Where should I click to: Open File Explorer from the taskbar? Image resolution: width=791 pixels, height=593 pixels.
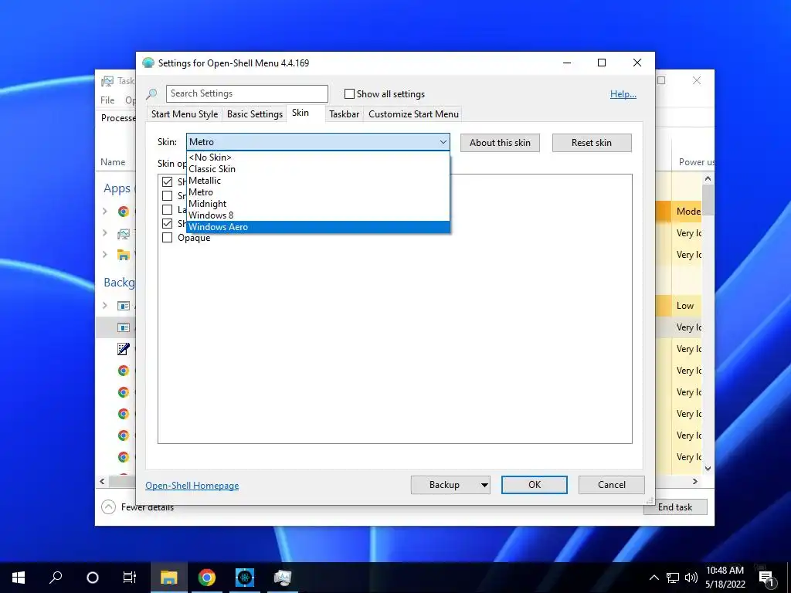click(x=169, y=578)
